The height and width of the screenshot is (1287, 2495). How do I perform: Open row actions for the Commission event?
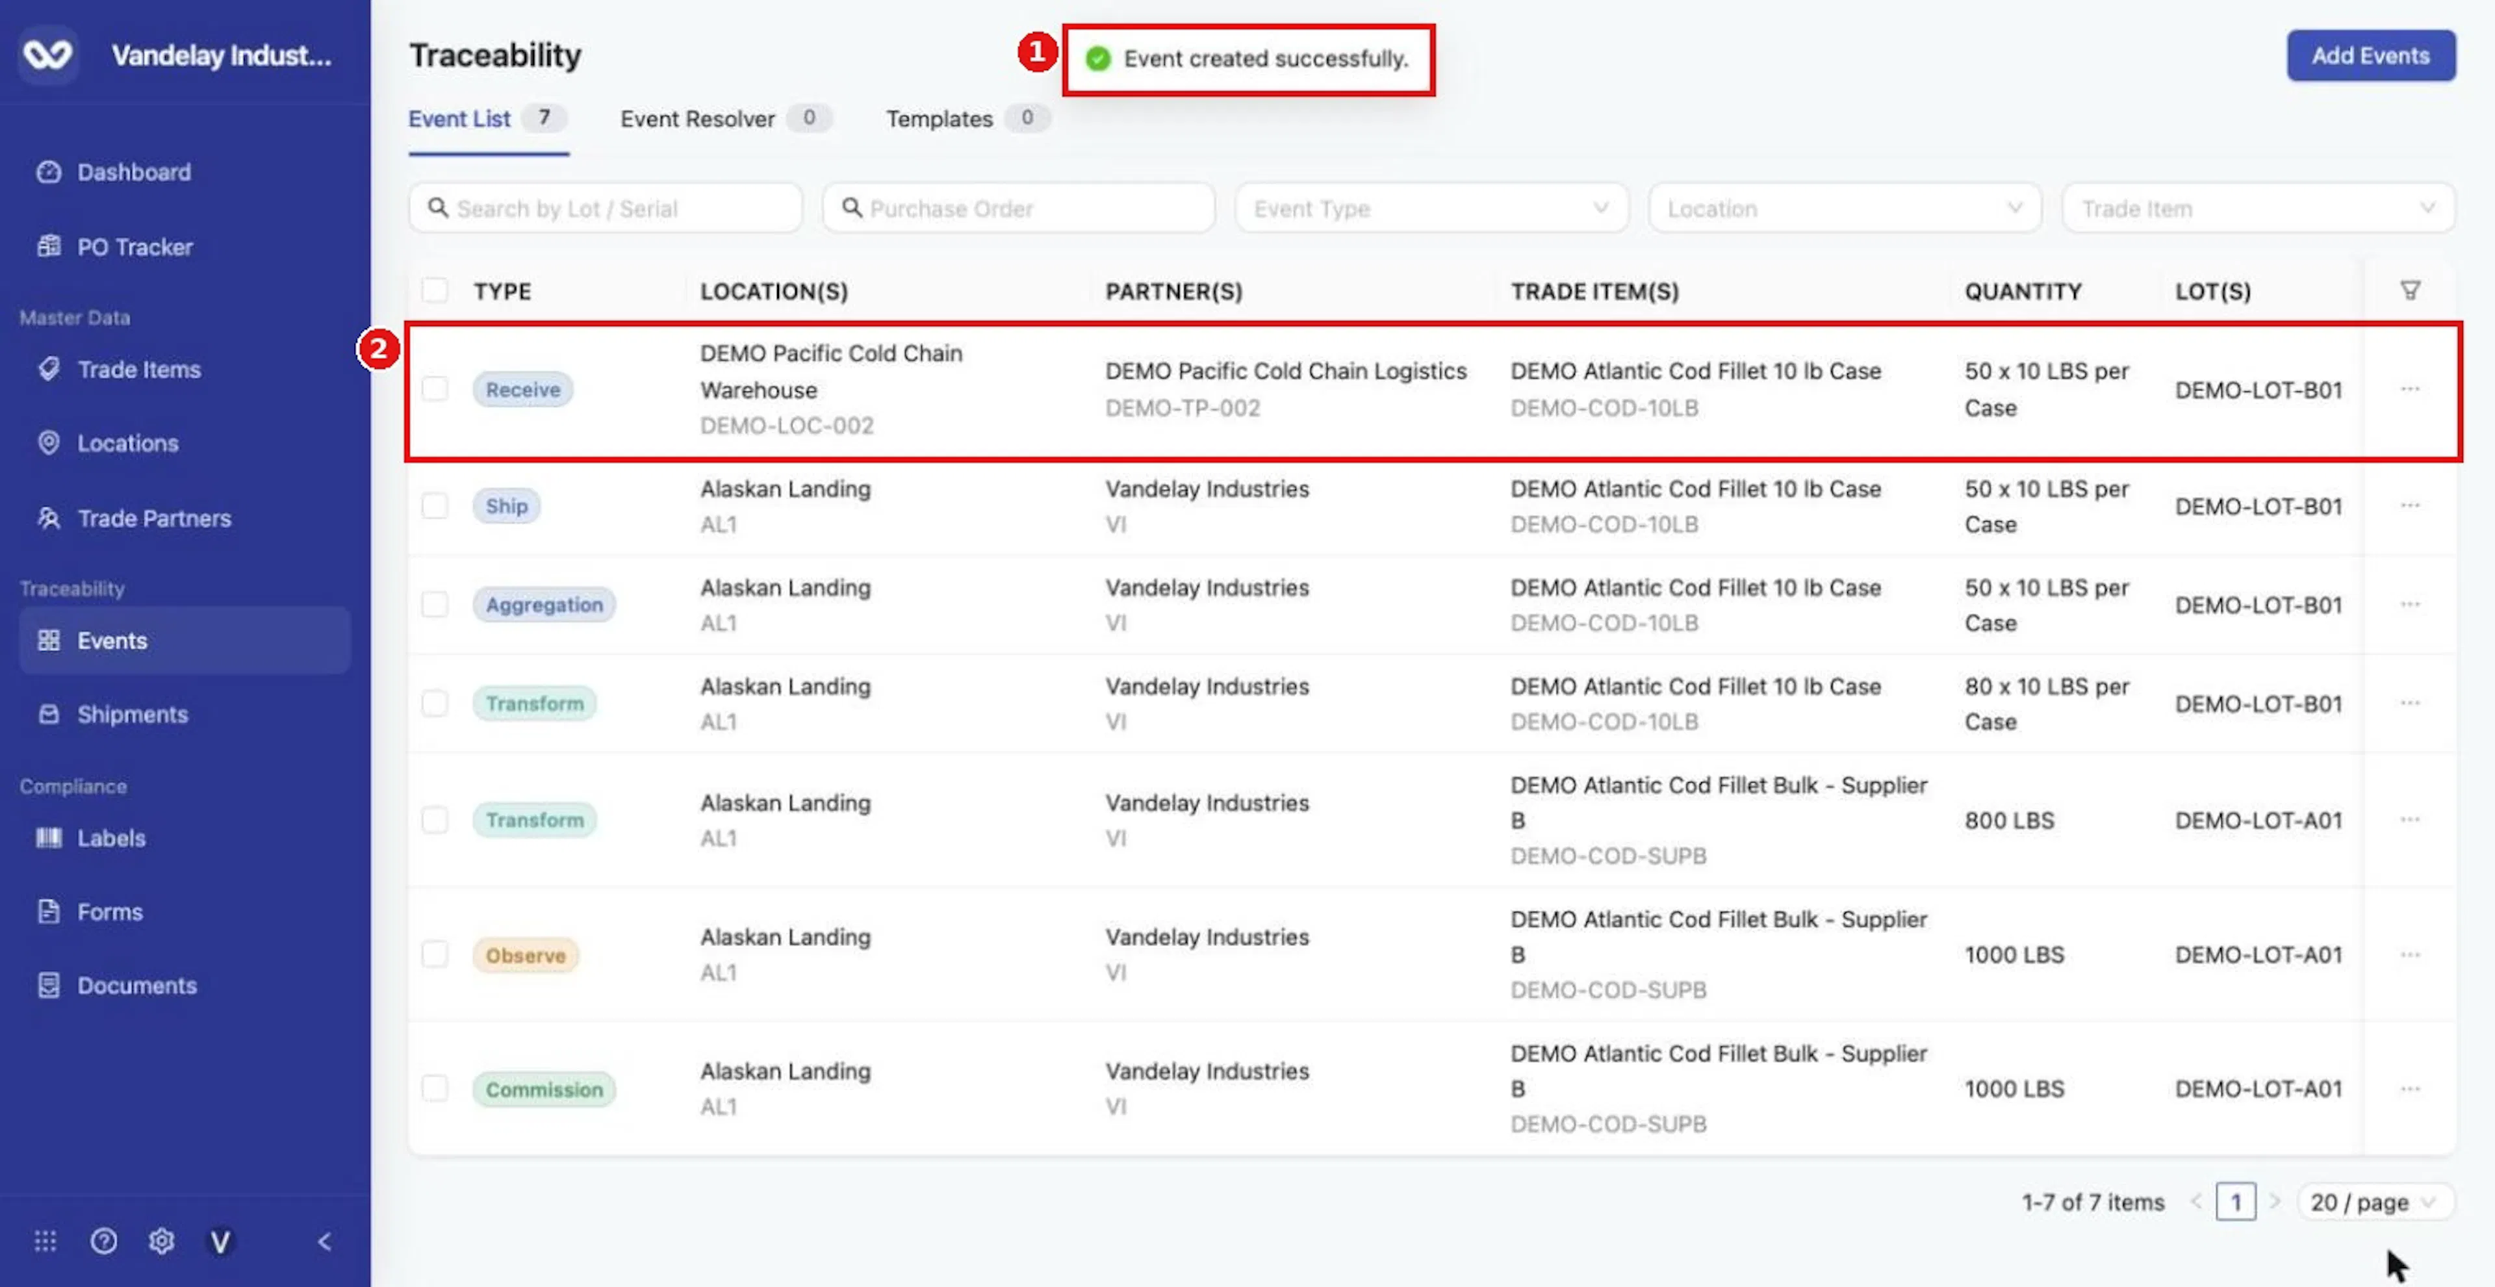coord(2410,1088)
